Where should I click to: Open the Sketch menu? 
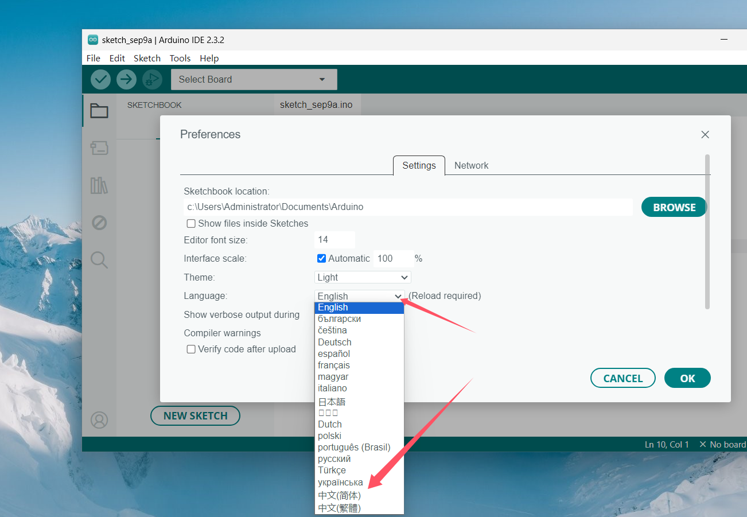(x=147, y=58)
